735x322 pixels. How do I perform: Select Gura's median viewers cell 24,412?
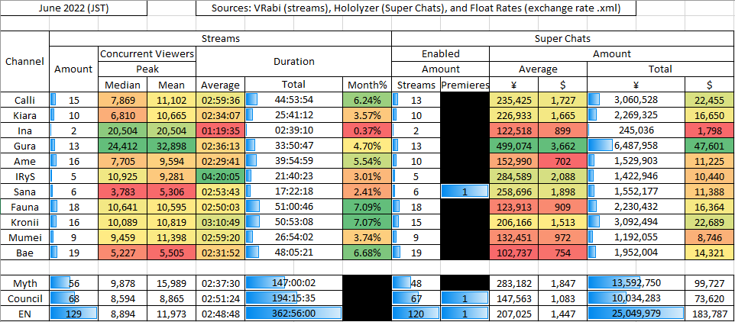[123, 143]
